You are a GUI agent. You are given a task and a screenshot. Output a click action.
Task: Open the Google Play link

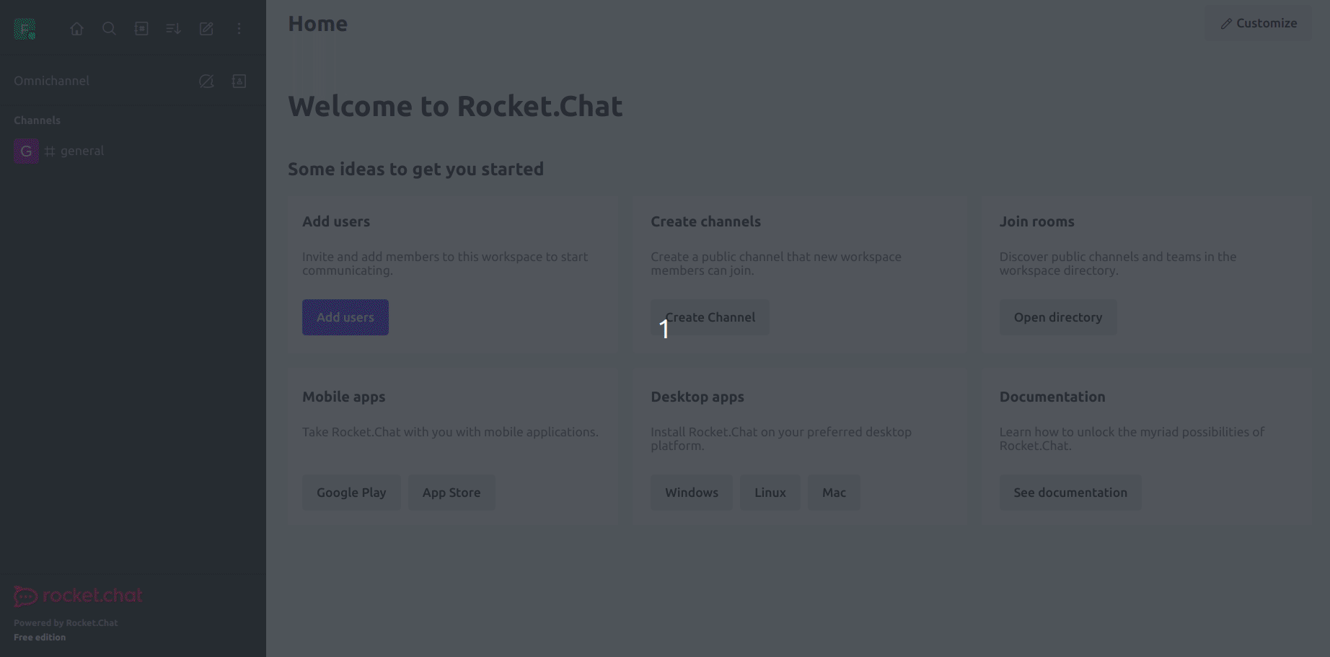(351, 493)
